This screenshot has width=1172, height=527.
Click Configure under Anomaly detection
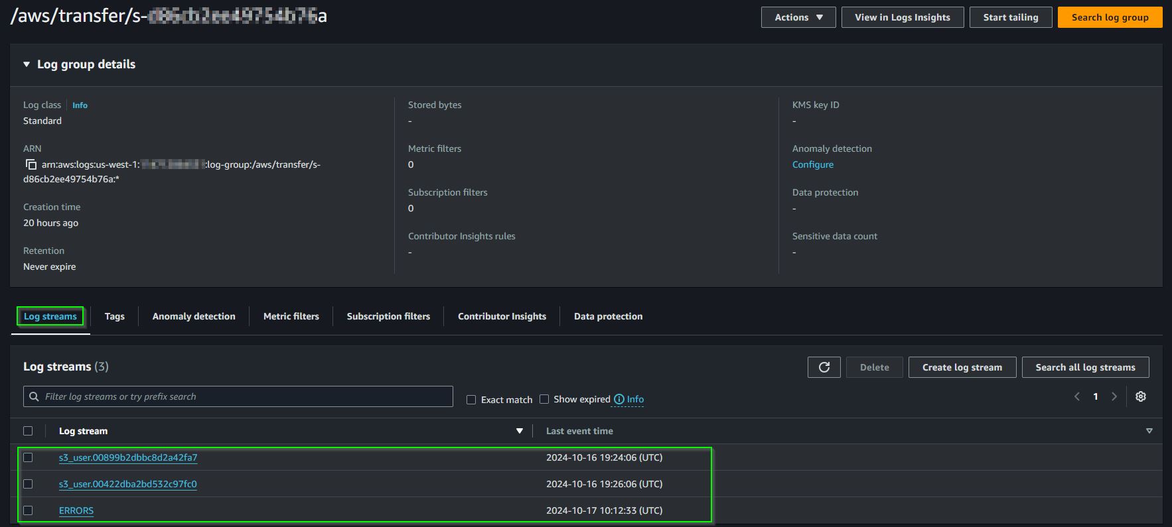(x=813, y=164)
